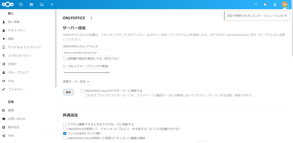Open the Files folder icon
Image resolution: width=293 pixels, height=143 pixels.
tap(31, 4)
